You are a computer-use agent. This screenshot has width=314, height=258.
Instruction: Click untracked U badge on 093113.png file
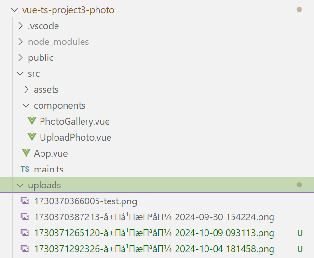click(x=300, y=233)
